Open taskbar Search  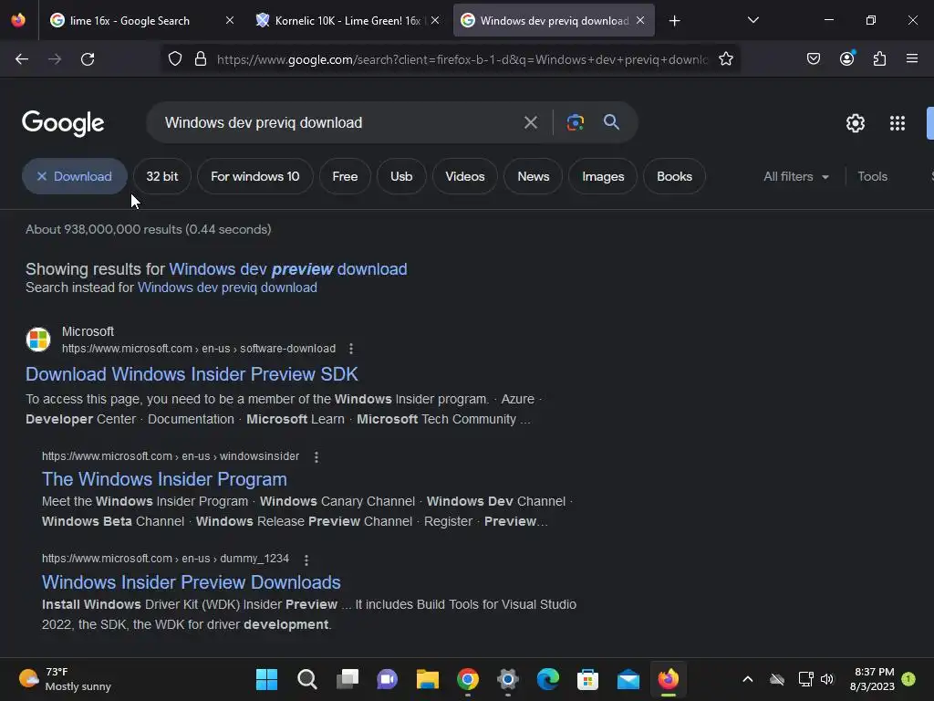pos(306,679)
